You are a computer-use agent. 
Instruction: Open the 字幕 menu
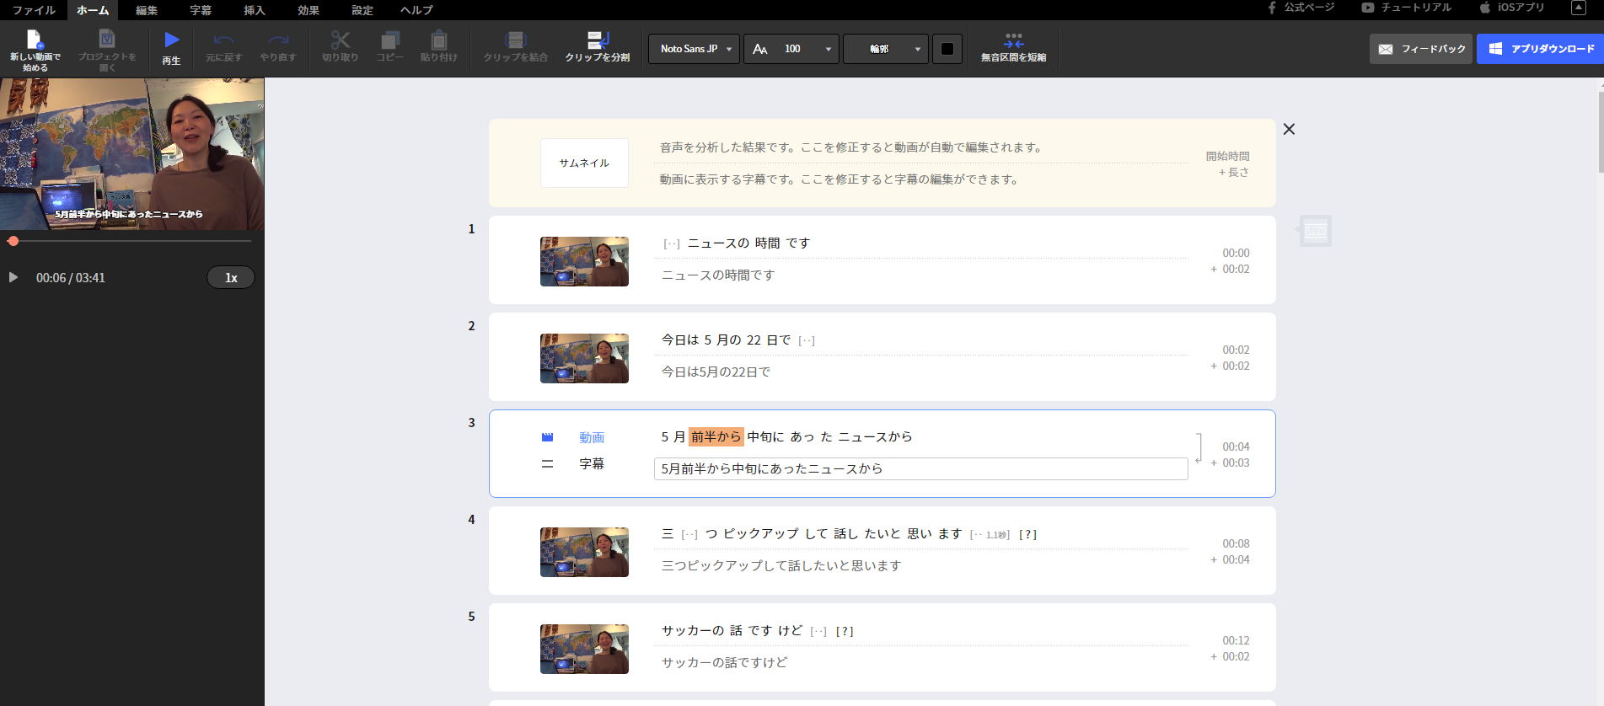coord(201,10)
